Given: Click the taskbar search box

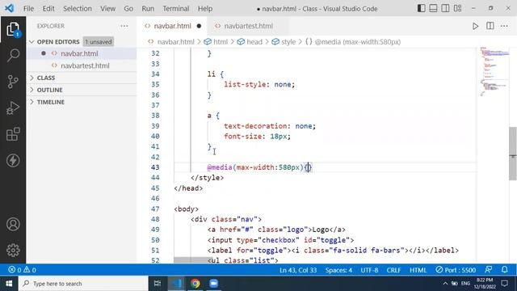Looking at the screenshot, I should (83, 284).
